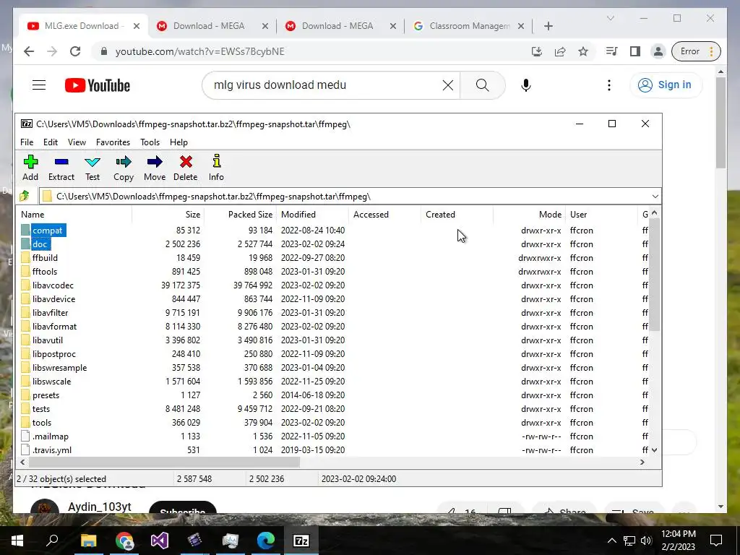Image resolution: width=740 pixels, height=555 pixels.
Task: Select the ffbuild folder
Action: coord(45,258)
